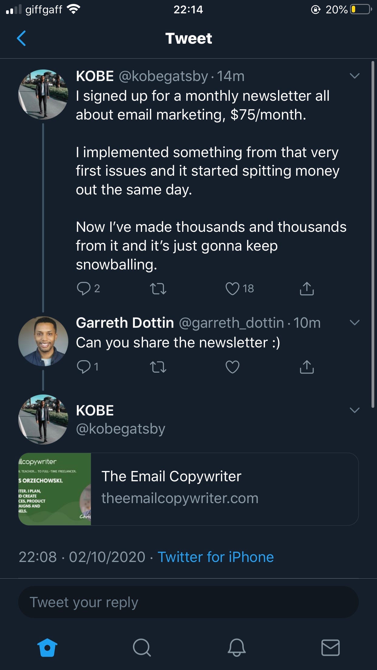Open Garreth Dottin tweet options chevron
377x670 pixels.
point(355,322)
